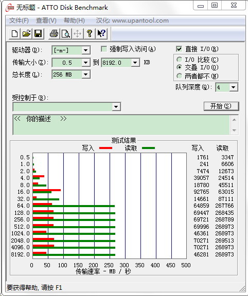Select the I/O 比较 radio button

pyautogui.click(x=179, y=60)
